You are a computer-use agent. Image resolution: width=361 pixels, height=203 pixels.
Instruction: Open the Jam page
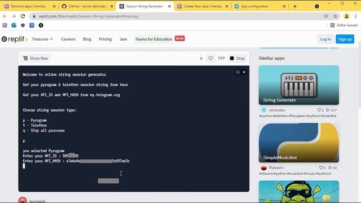pyautogui.click(x=123, y=39)
